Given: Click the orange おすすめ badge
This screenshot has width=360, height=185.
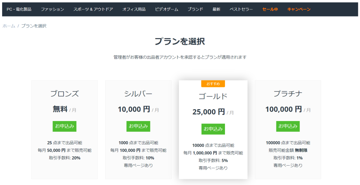Looking at the screenshot, I should (x=213, y=84).
